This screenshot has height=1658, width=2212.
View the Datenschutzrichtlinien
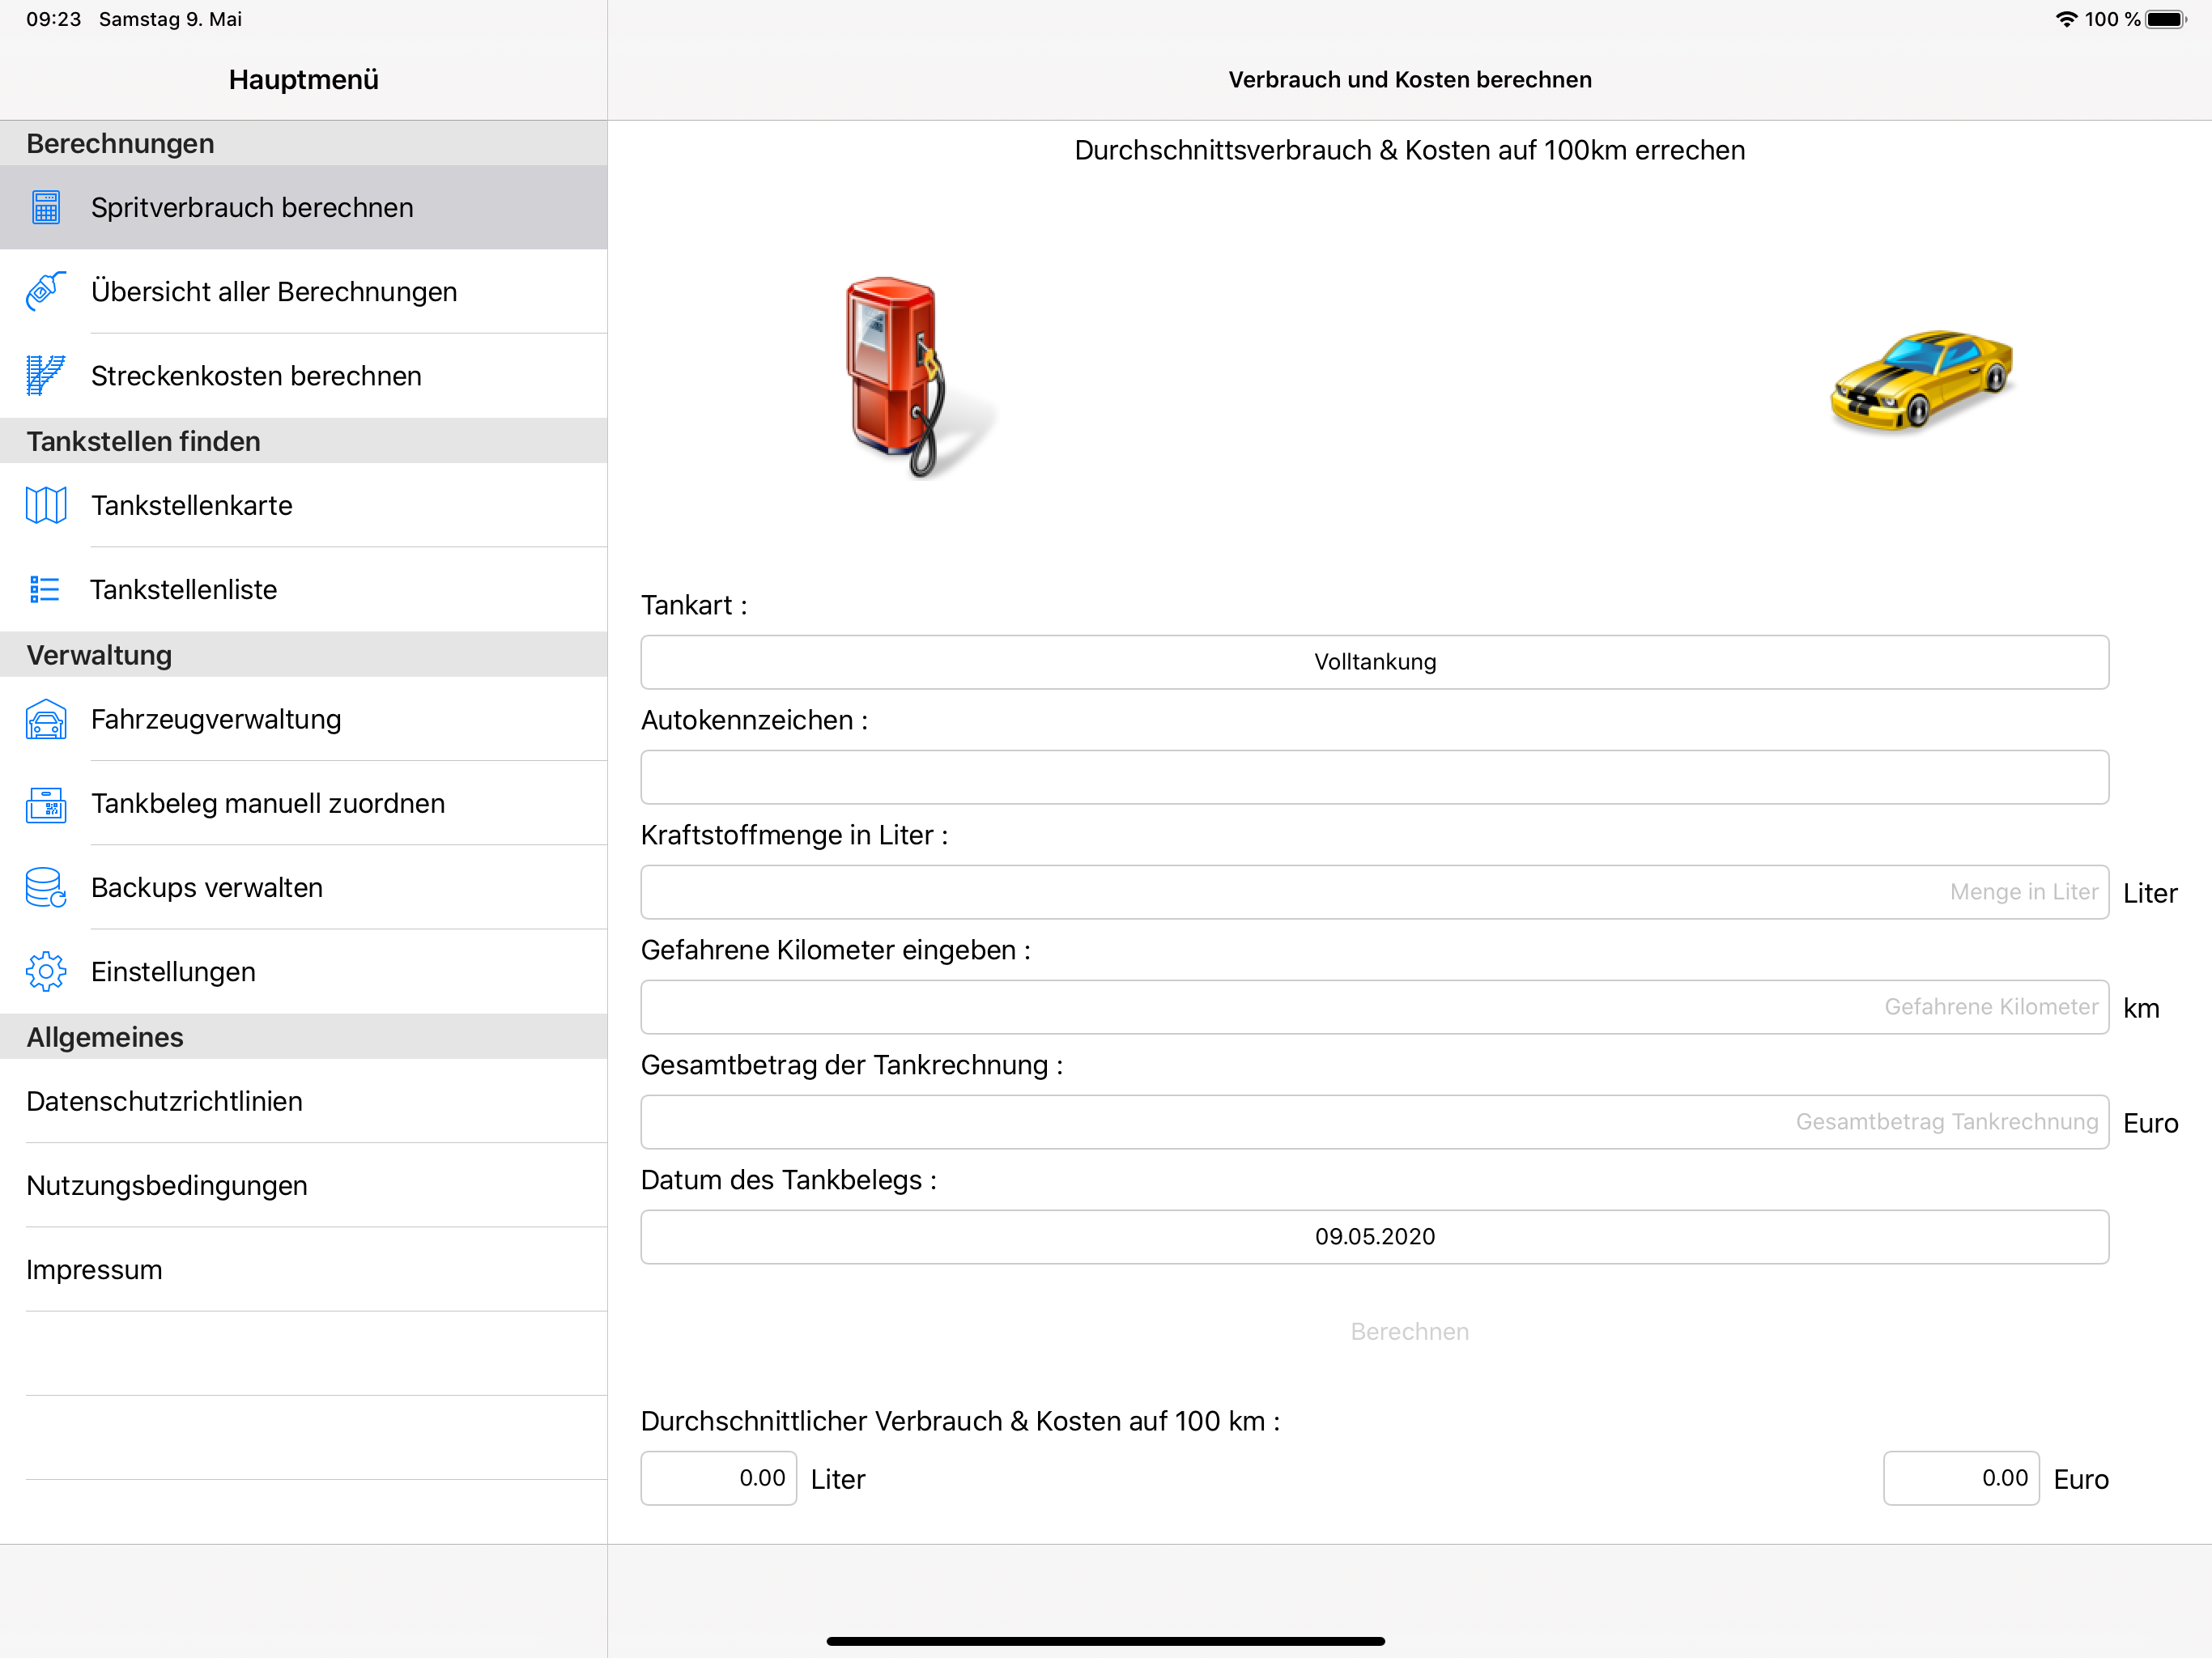[304, 1101]
